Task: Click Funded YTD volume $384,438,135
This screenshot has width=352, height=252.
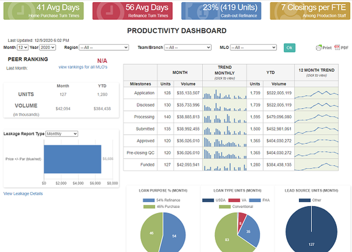Action: [279, 165]
